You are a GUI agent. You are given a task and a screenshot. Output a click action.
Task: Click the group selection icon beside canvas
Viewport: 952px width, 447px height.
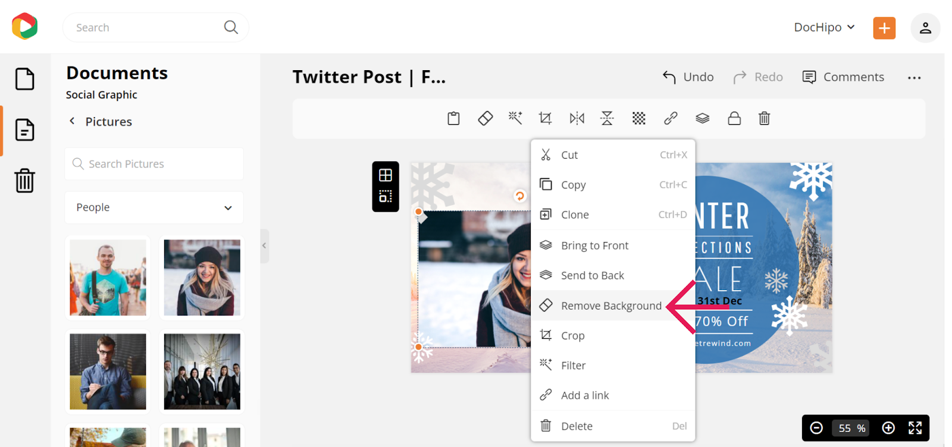pos(386,196)
